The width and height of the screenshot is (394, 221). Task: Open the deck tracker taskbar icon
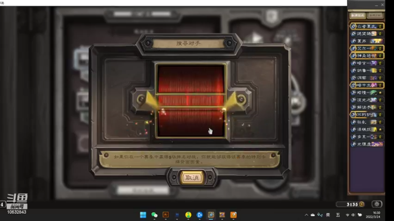[222, 215]
